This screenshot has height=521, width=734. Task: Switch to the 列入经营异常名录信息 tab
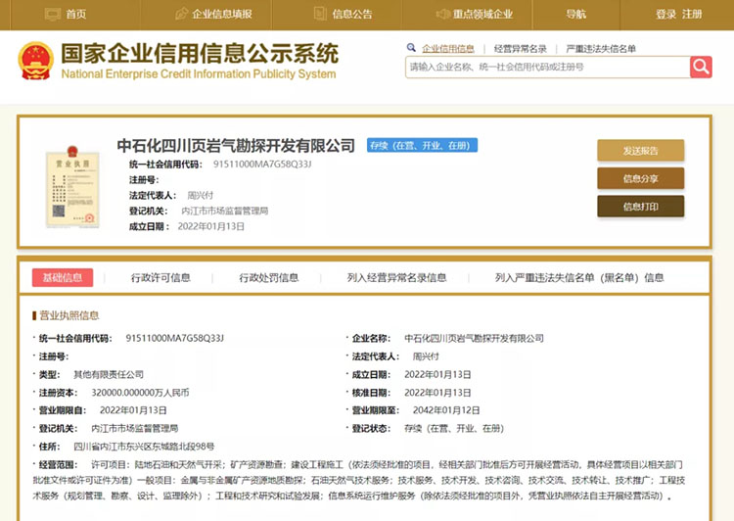[x=396, y=278]
